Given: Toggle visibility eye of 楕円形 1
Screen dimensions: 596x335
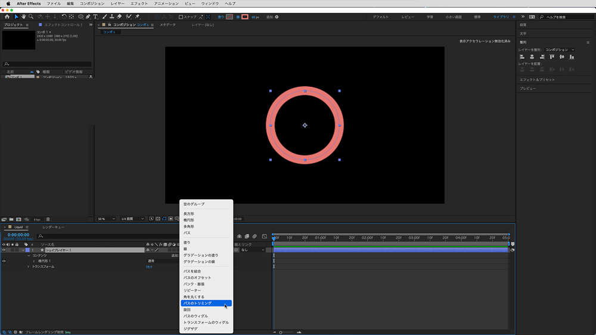Looking at the screenshot, I should pyautogui.click(x=4, y=261).
